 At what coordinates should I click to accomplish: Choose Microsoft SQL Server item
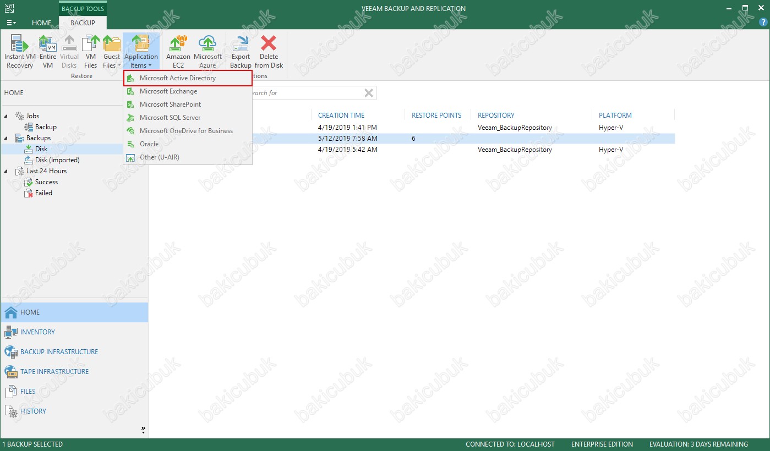tap(188, 118)
